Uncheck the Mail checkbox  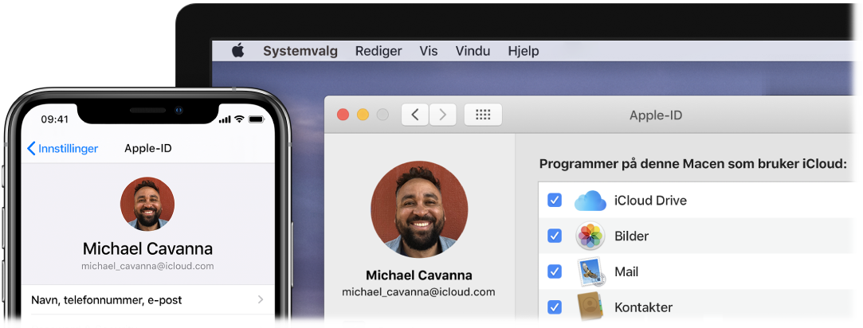tap(555, 271)
